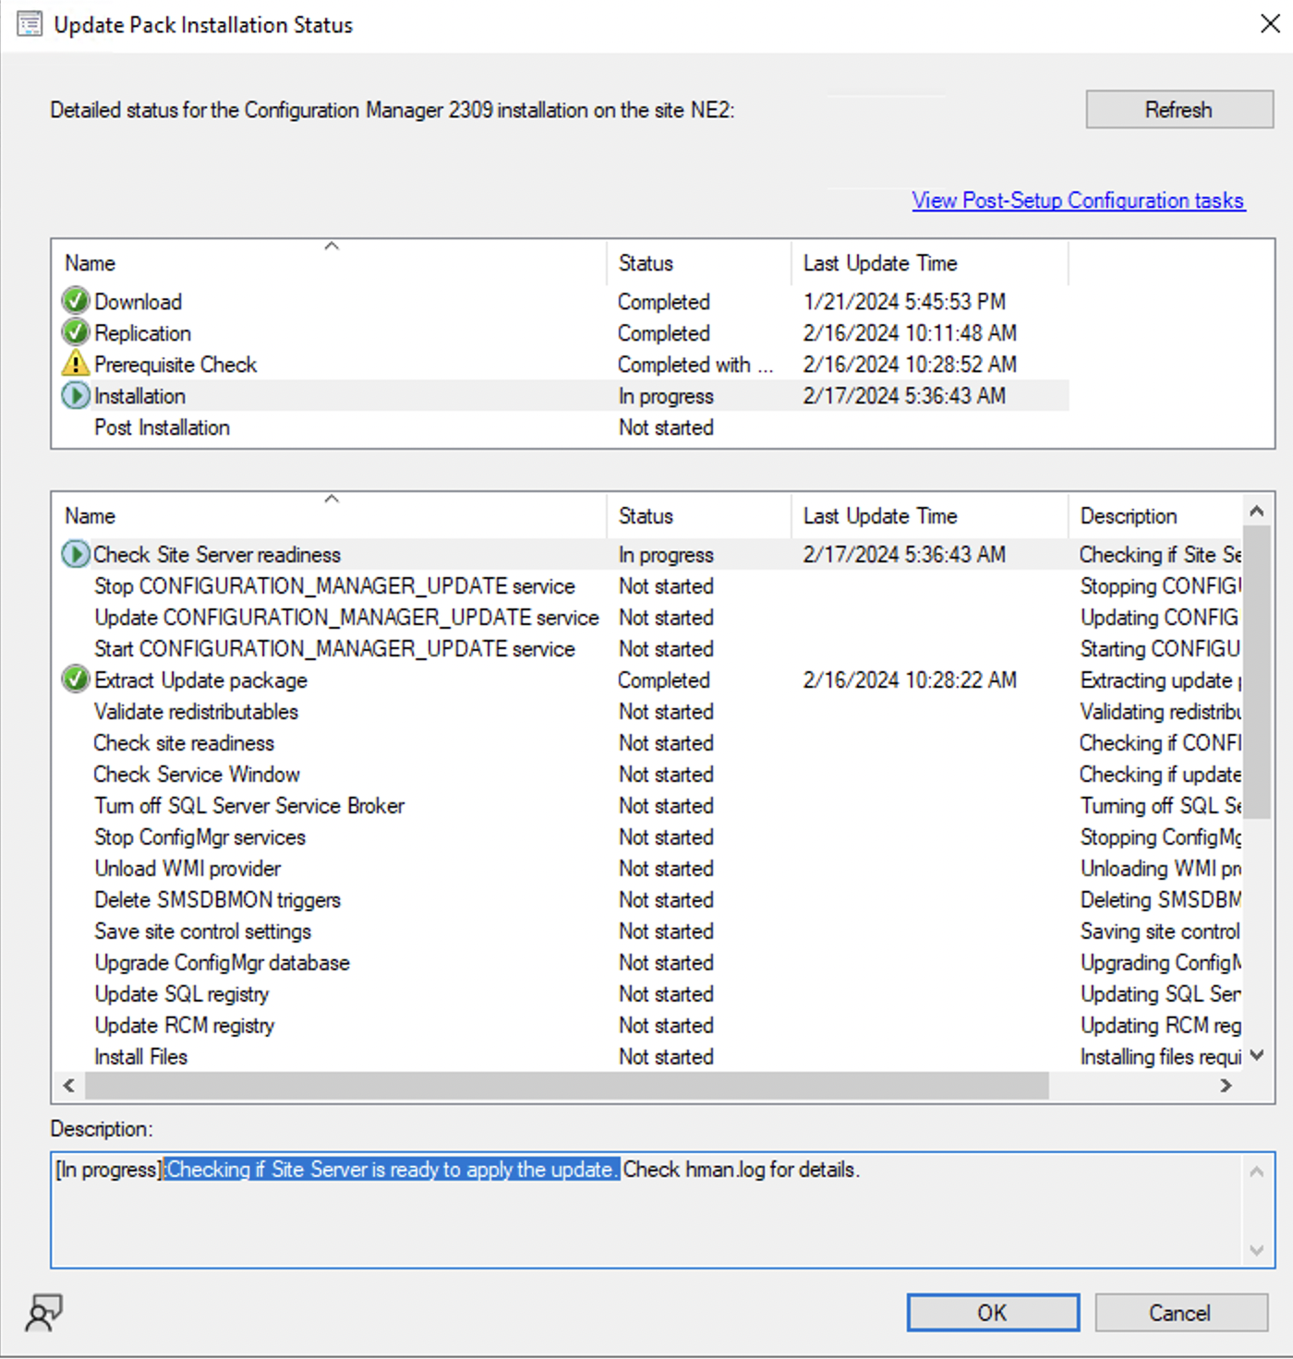Click the warning icon beside Prerequisite Check

(76, 364)
